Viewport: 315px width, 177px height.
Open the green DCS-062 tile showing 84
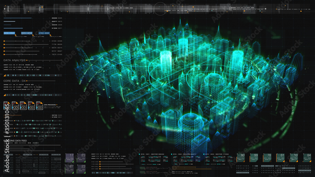tap(307, 158)
